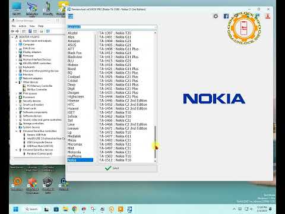Select Coolpad in the brand list
This screenshot has width=285, height=214.
(74, 77)
